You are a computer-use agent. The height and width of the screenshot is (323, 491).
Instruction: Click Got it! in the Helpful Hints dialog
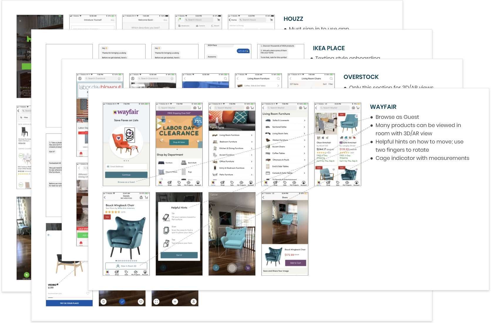[x=179, y=255]
